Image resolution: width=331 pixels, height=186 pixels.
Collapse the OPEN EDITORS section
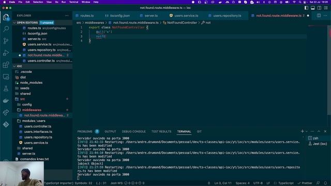point(27,23)
